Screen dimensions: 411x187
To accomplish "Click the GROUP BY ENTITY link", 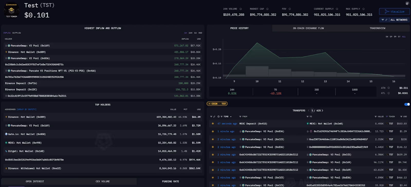I will click(x=26, y=109).
